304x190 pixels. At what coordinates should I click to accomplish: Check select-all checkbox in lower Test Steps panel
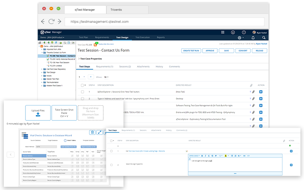[x=111, y=141]
